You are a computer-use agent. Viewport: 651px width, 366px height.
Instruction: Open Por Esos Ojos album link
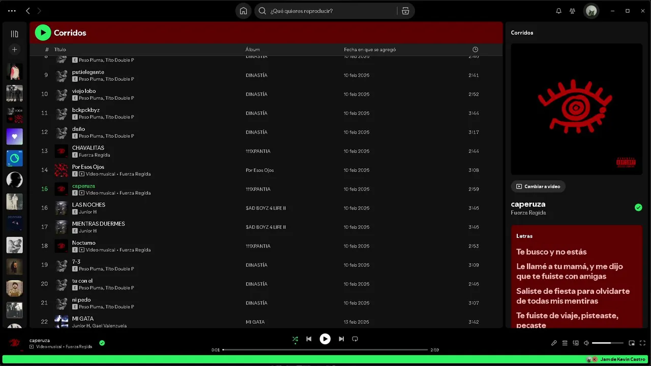[259, 170]
